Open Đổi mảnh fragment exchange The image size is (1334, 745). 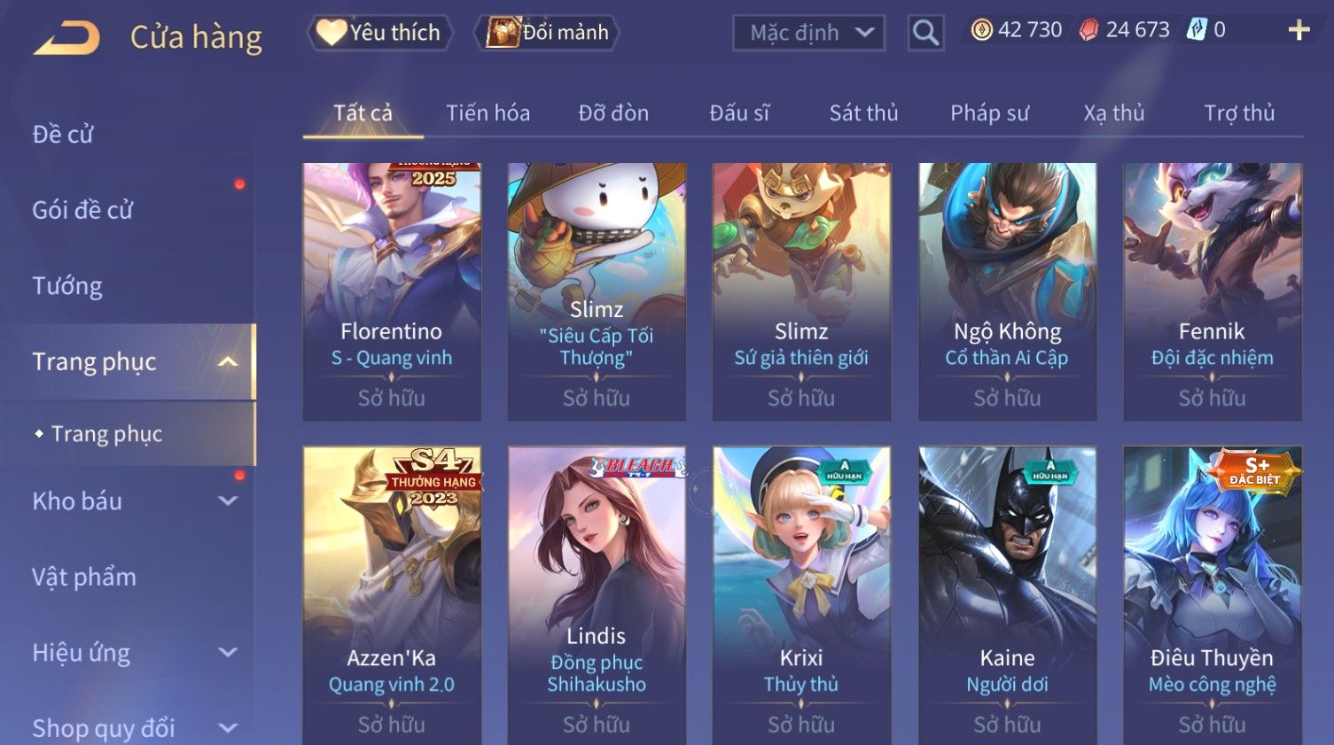[x=546, y=33]
